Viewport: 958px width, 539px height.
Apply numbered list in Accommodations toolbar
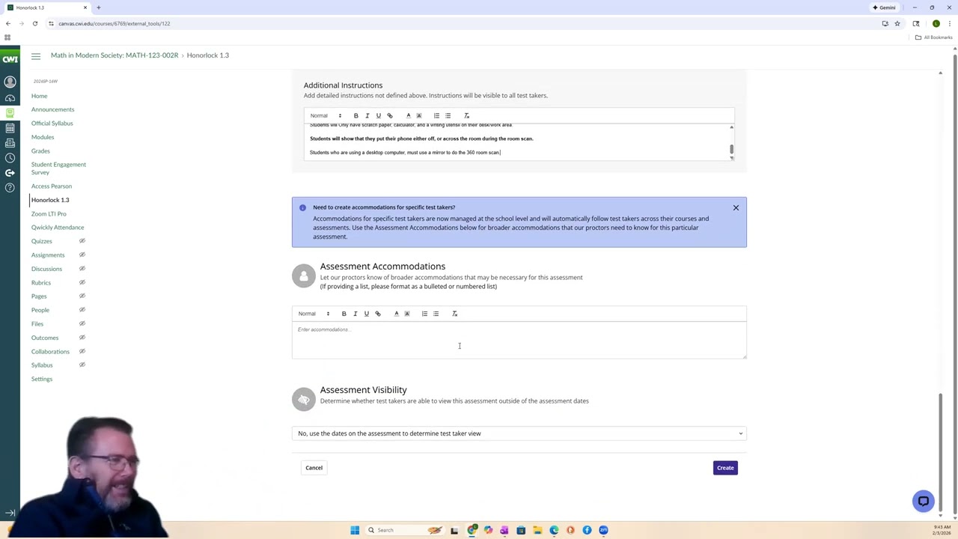pos(424,314)
